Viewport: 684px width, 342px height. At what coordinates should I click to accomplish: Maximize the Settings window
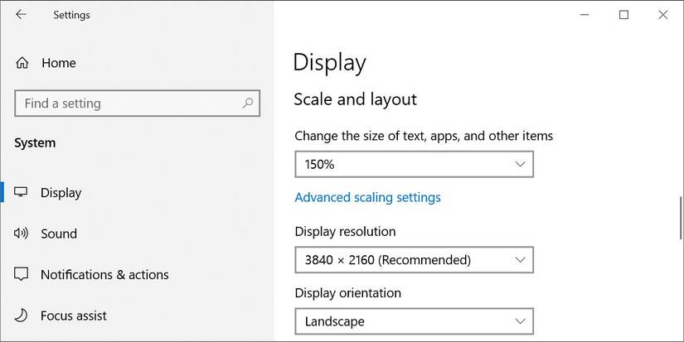pos(623,14)
